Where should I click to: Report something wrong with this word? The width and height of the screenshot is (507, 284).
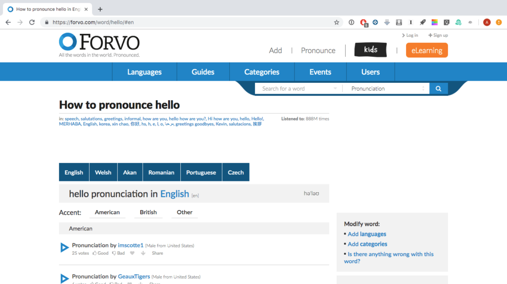click(389, 258)
